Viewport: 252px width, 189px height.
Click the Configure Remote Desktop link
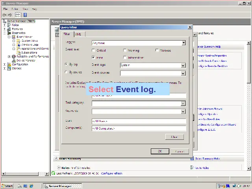pyautogui.click(x=212, y=66)
